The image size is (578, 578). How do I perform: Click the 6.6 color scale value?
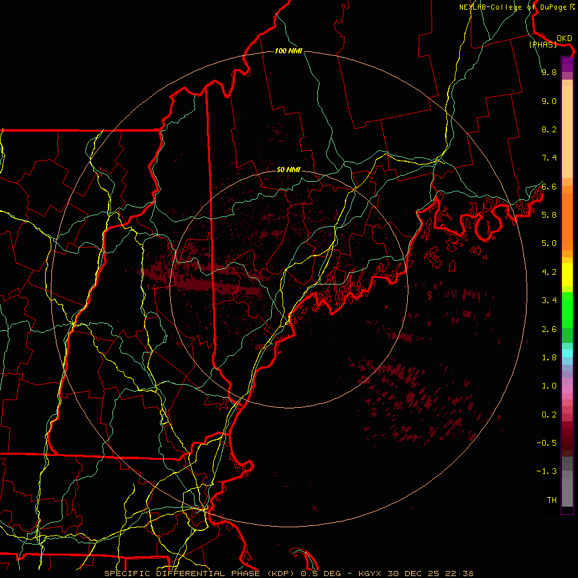tap(549, 186)
